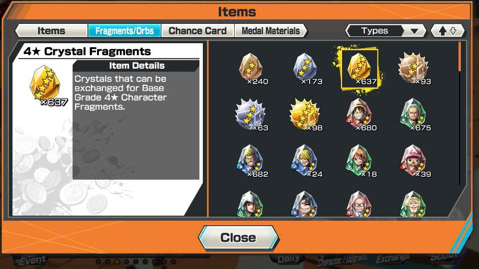Select the silver spiky orb x63
Screen dimensions: 479x269
click(251, 114)
